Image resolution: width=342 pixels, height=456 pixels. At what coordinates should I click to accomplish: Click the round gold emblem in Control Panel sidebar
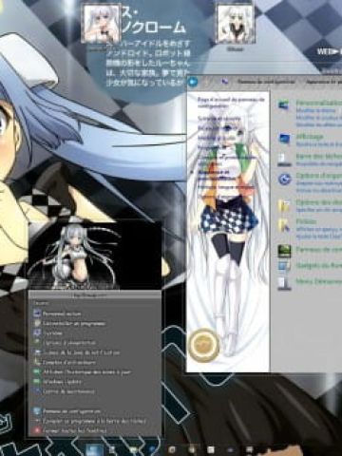click(x=204, y=345)
